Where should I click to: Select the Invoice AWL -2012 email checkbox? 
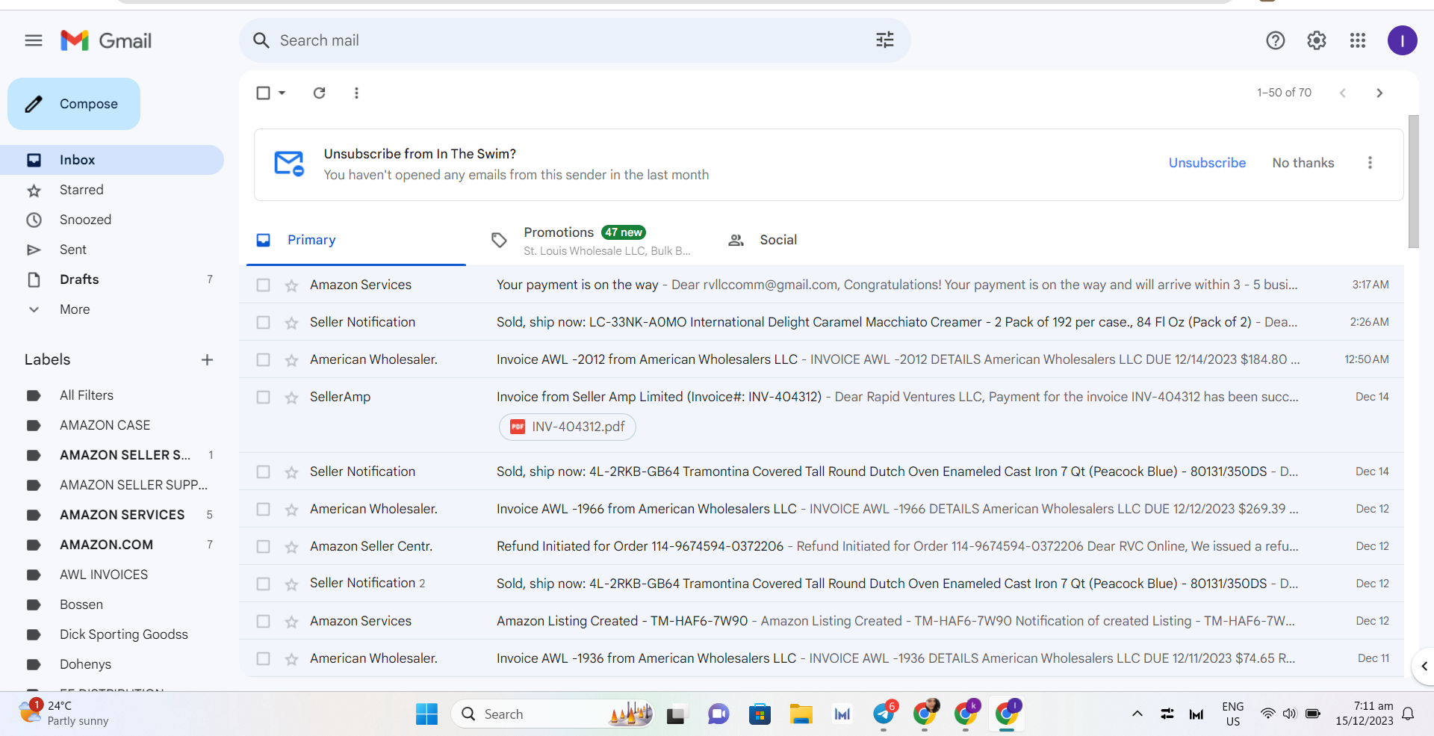(263, 359)
